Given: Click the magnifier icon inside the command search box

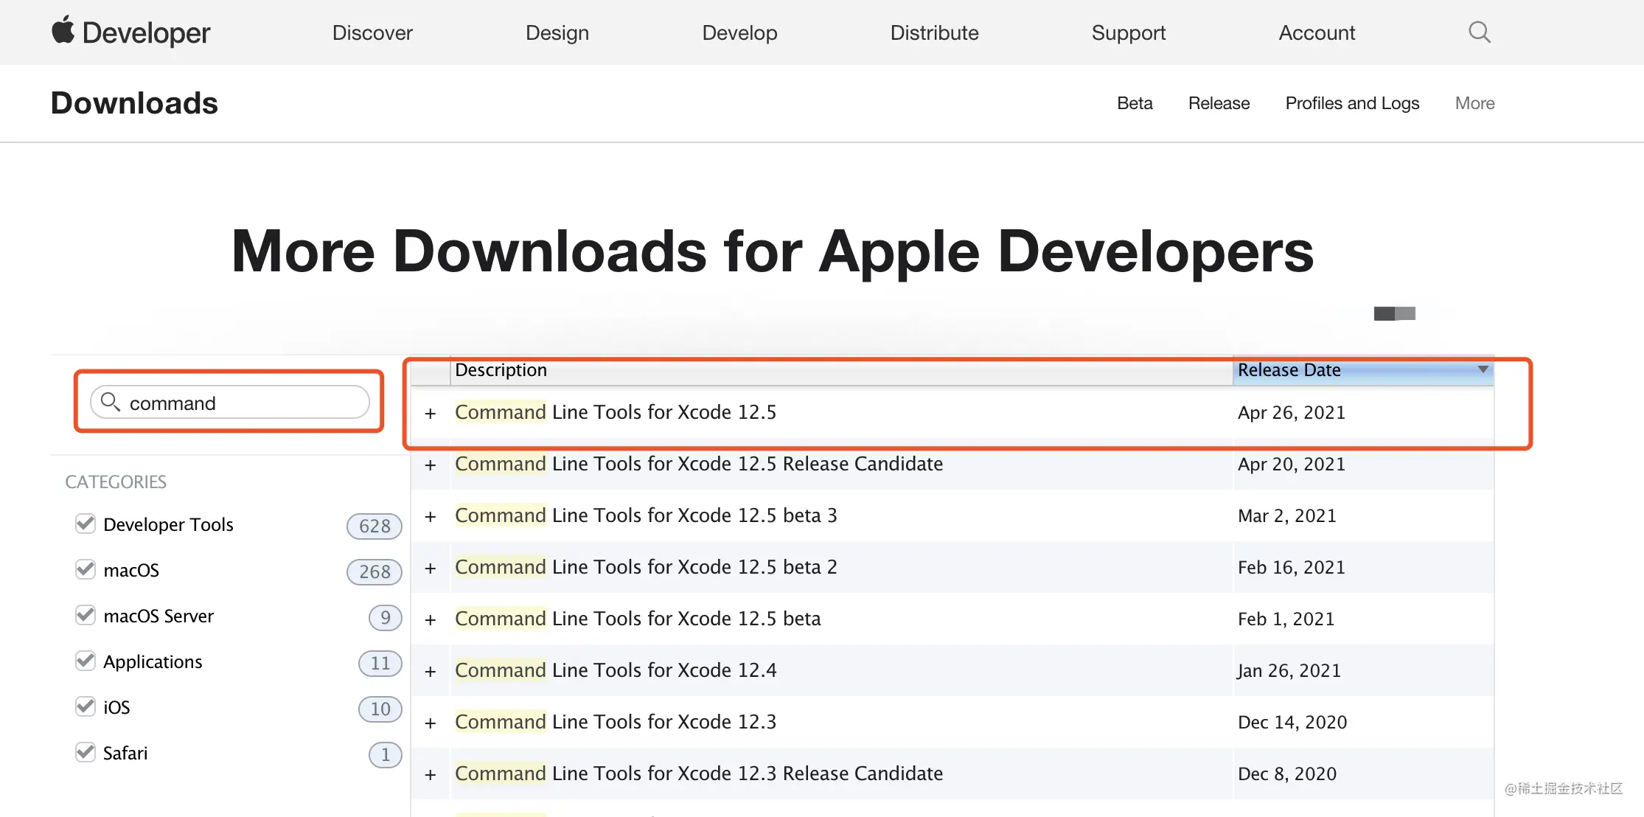Looking at the screenshot, I should click(111, 402).
